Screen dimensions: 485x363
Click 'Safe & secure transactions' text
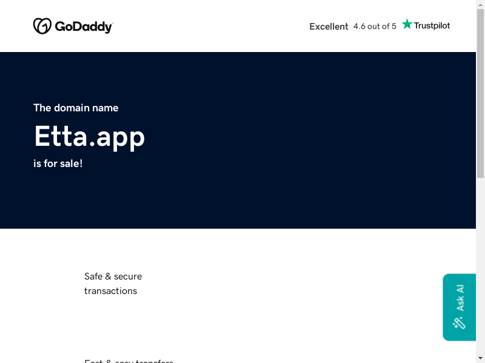[x=113, y=284]
